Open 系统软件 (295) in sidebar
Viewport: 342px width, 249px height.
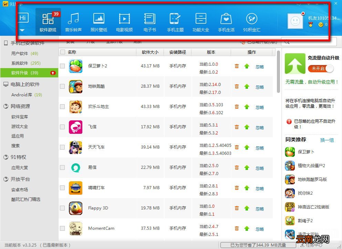point(26,63)
